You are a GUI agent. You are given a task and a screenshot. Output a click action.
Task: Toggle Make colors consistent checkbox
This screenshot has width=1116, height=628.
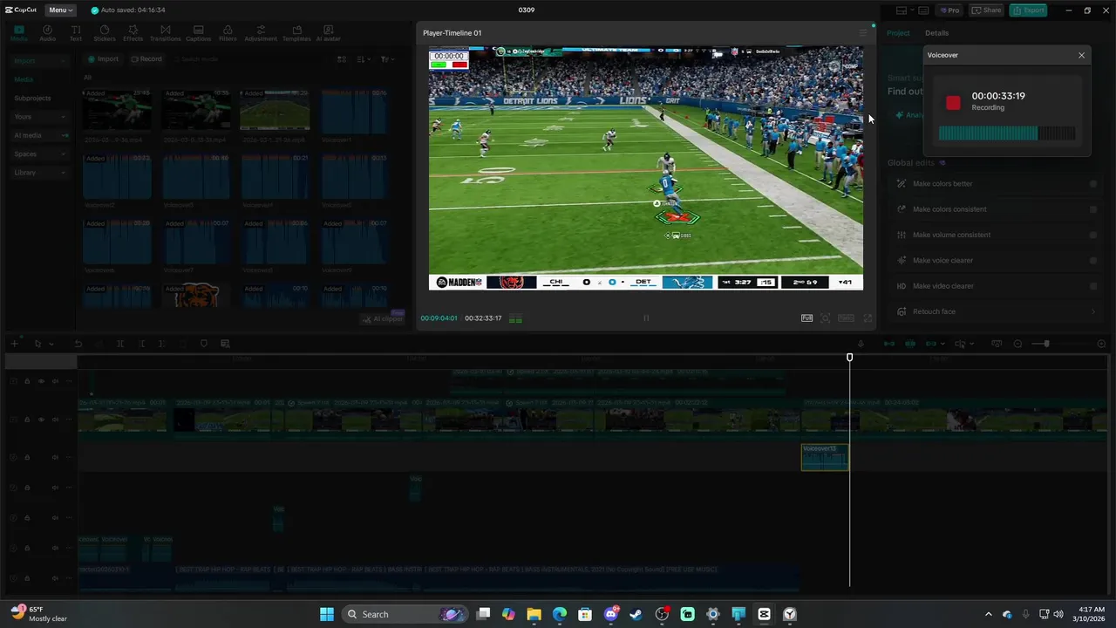[x=1093, y=209]
